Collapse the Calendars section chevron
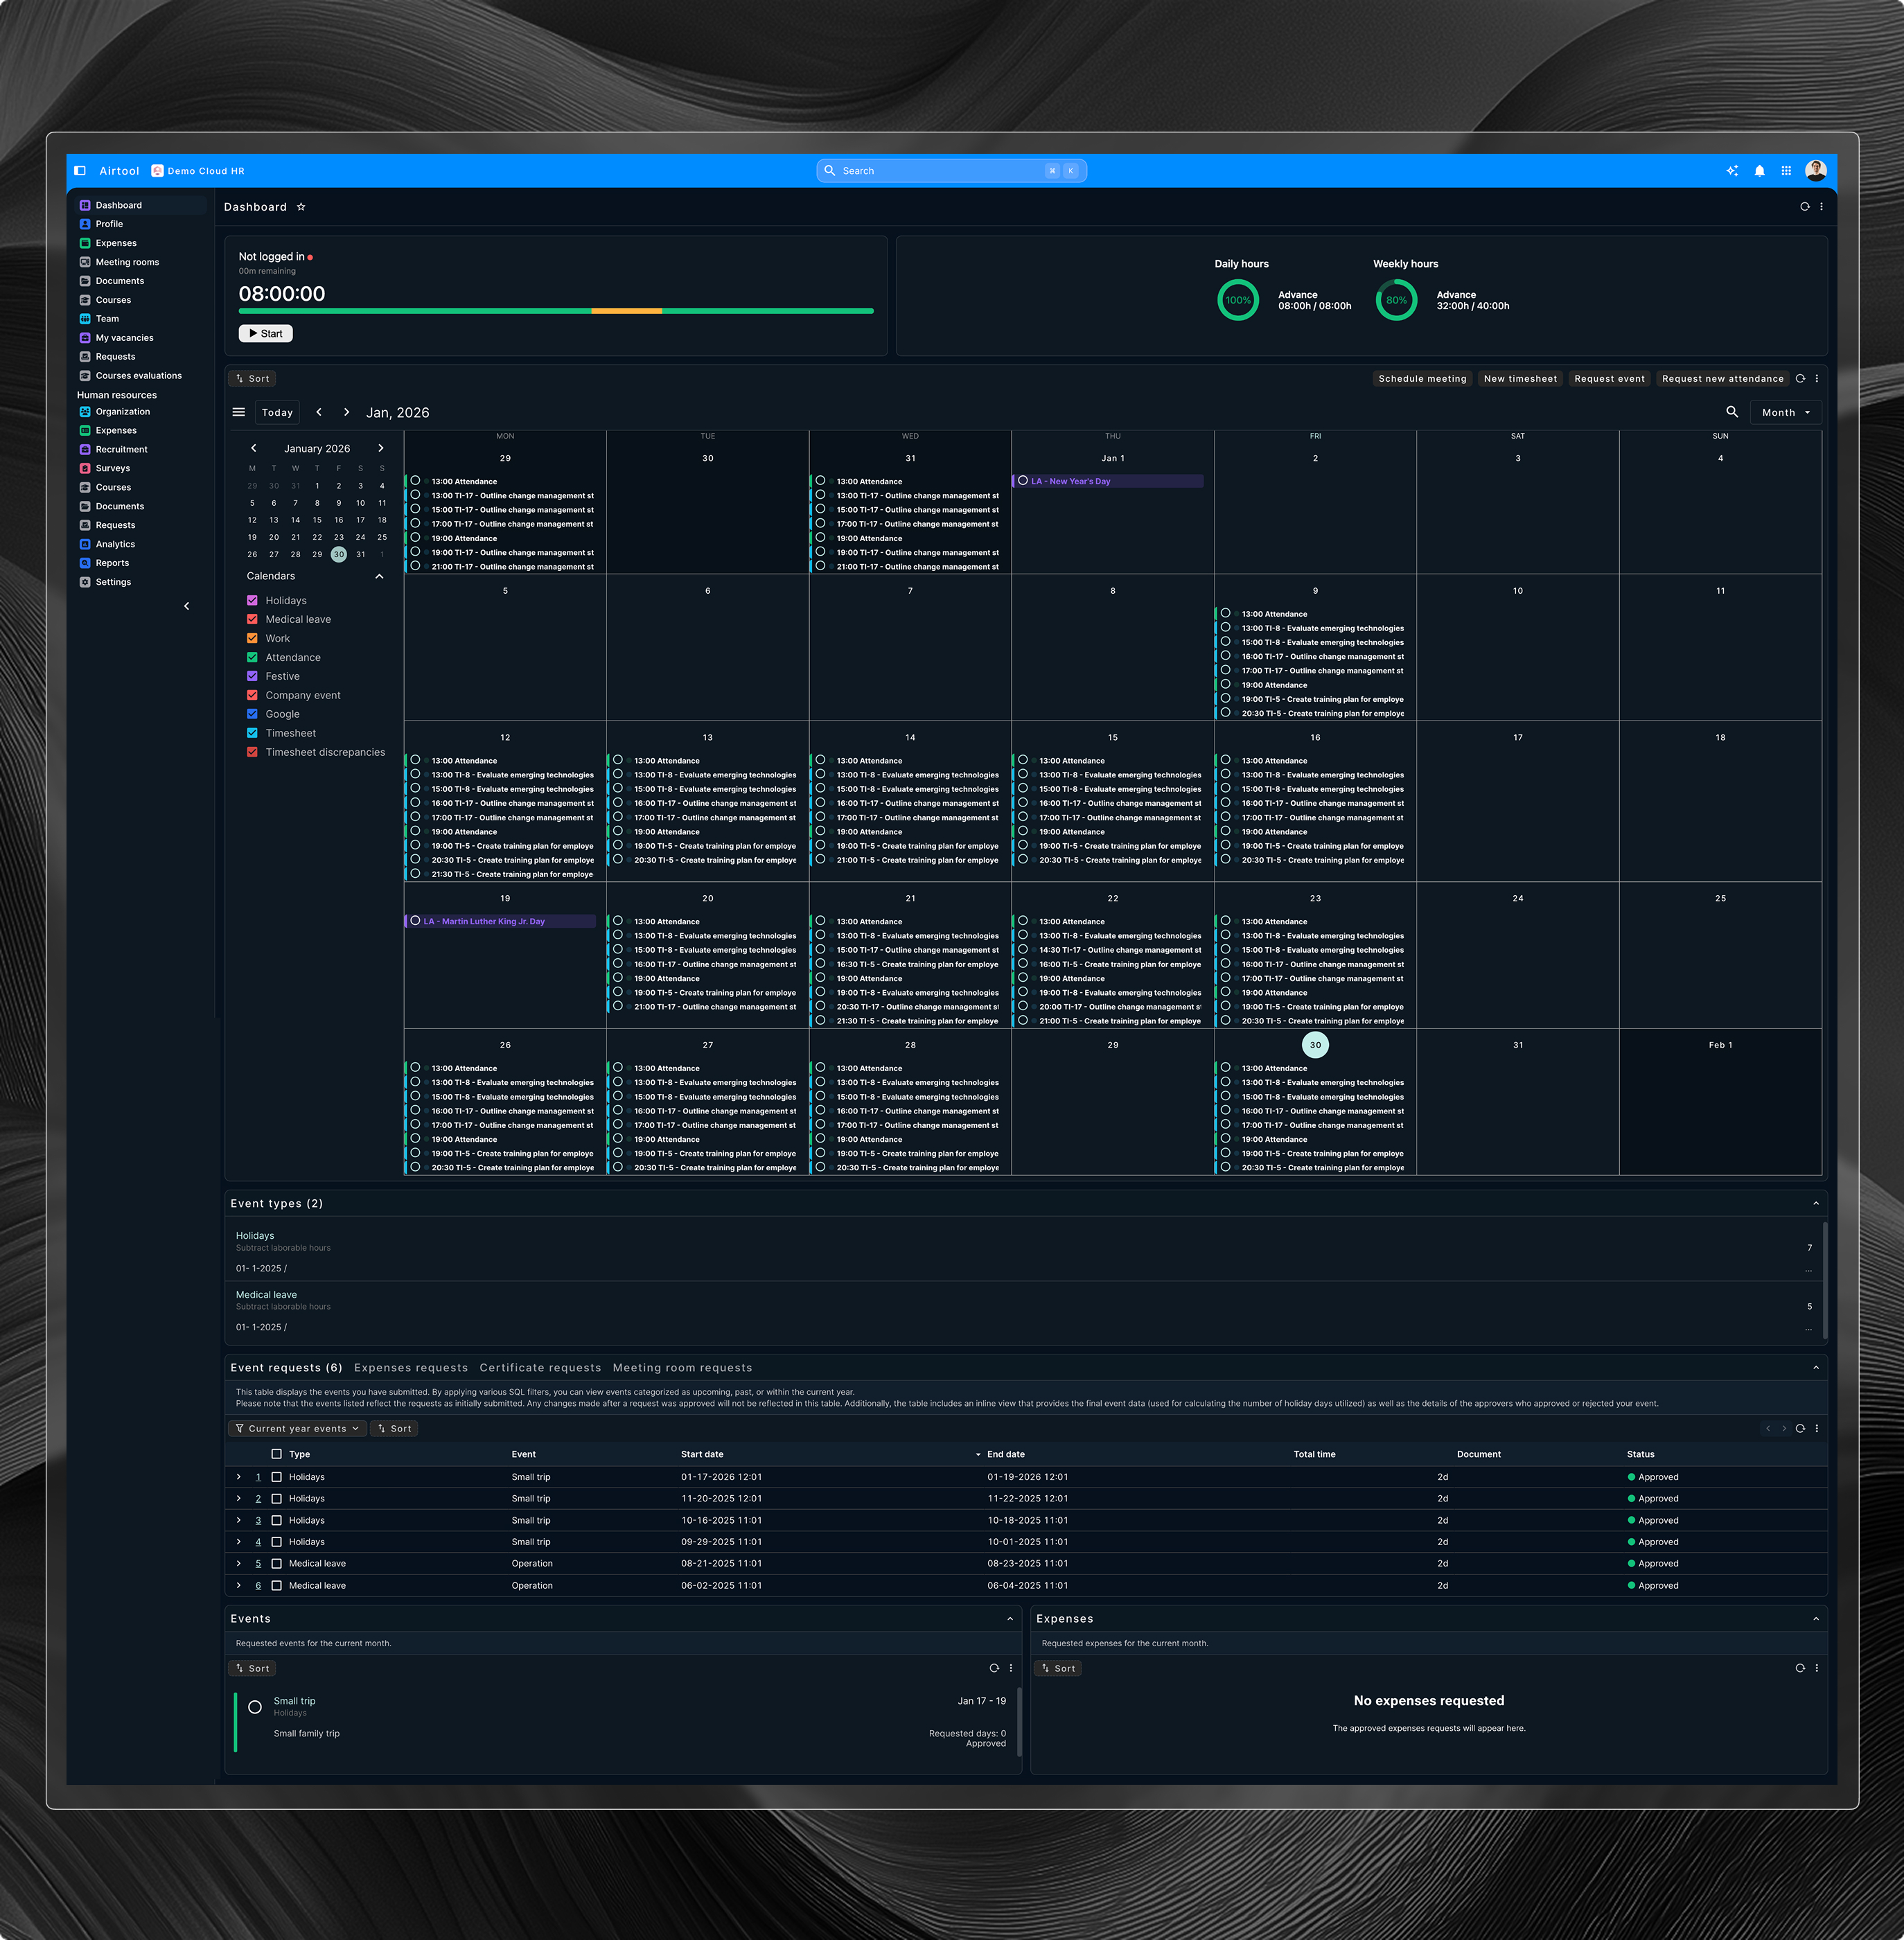The width and height of the screenshot is (1904, 1940). click(379, 576)
